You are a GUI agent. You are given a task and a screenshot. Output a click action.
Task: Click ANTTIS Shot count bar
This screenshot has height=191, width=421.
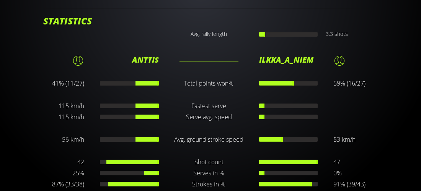[129, 162]
